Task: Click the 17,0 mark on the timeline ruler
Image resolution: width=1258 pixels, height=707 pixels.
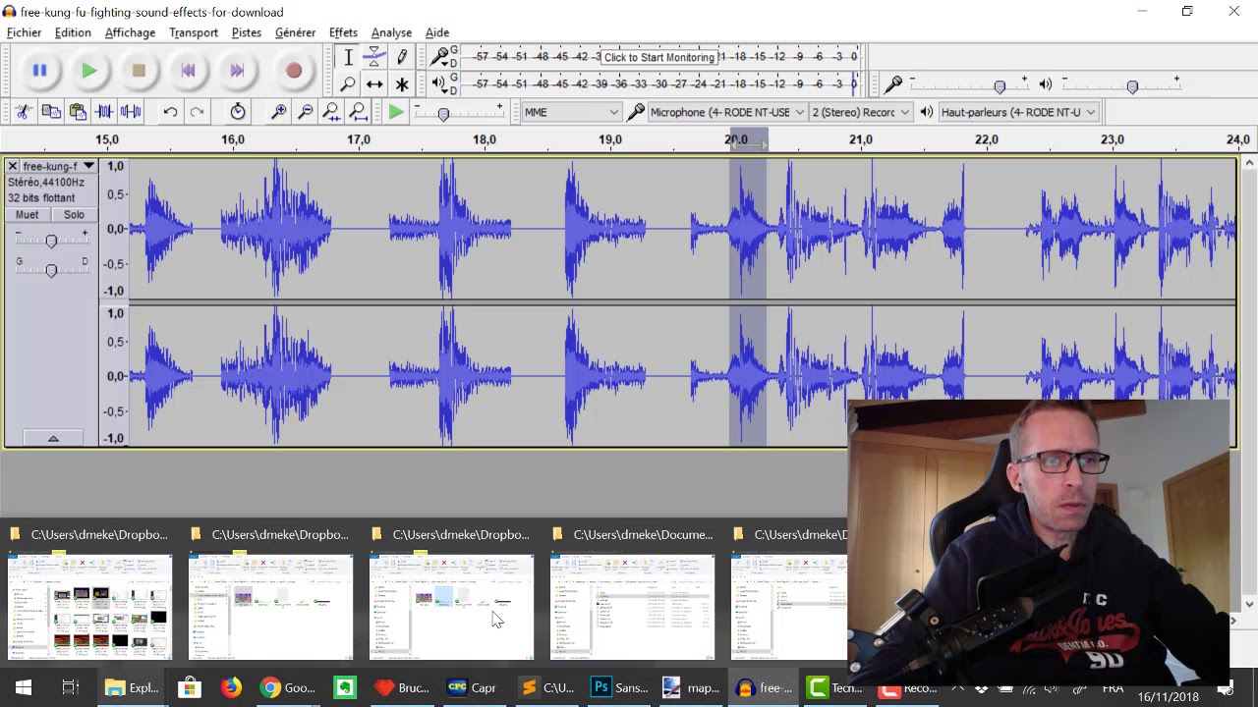Action: tap(359, 139)
